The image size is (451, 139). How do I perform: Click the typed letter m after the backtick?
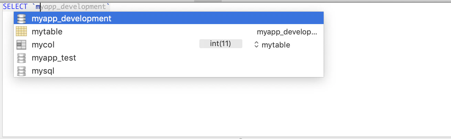coord(38,7)
